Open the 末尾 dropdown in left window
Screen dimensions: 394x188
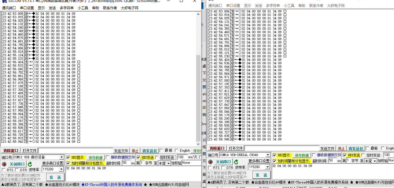click(169, 163)
